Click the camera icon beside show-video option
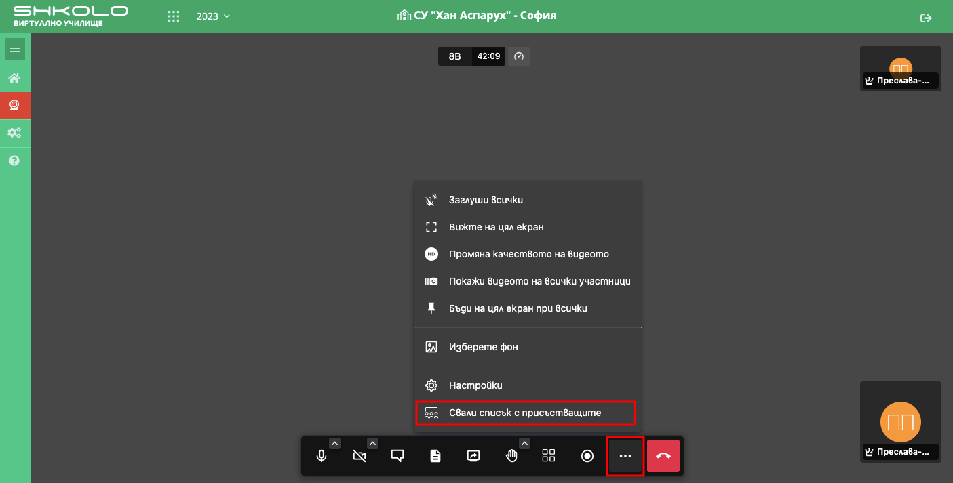This screenshot has height=483, width=953. click(431, 281)
